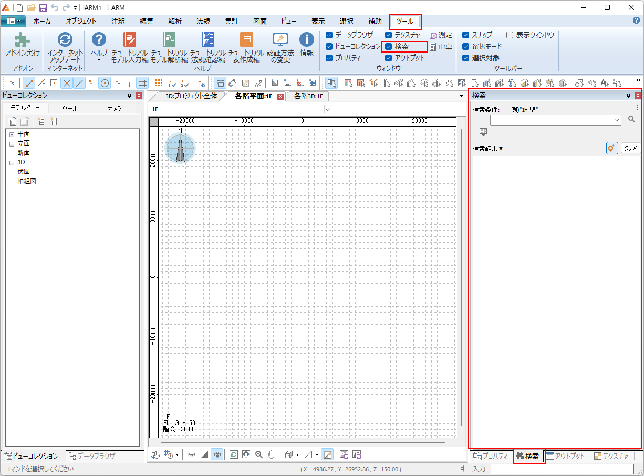Click the クリア button in search panel

(x=630, y=148)
